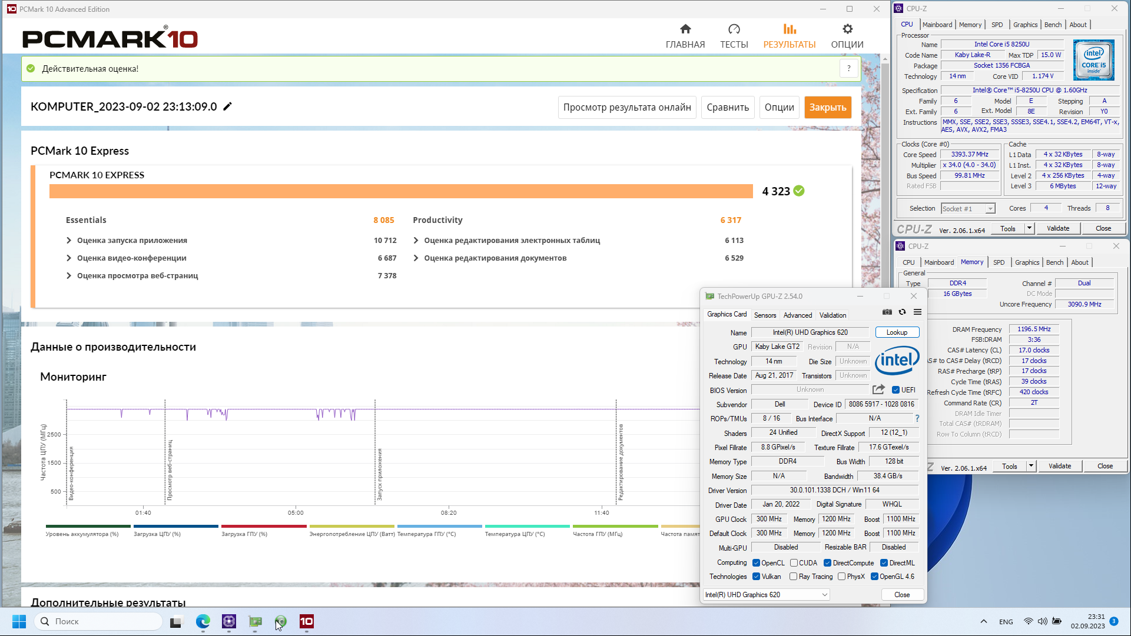
Task: Switch to GPU-Z taskbar icon
Action: pos(255,621)
